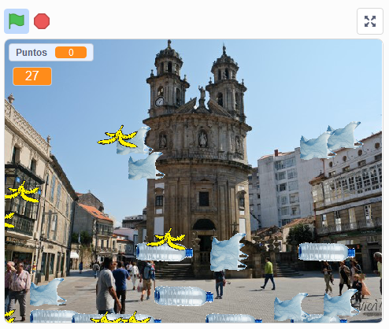Click banana peel near church tower
The height and width of the screenshot is (329, 389).
pyautogui.click(x=117, y=137)
